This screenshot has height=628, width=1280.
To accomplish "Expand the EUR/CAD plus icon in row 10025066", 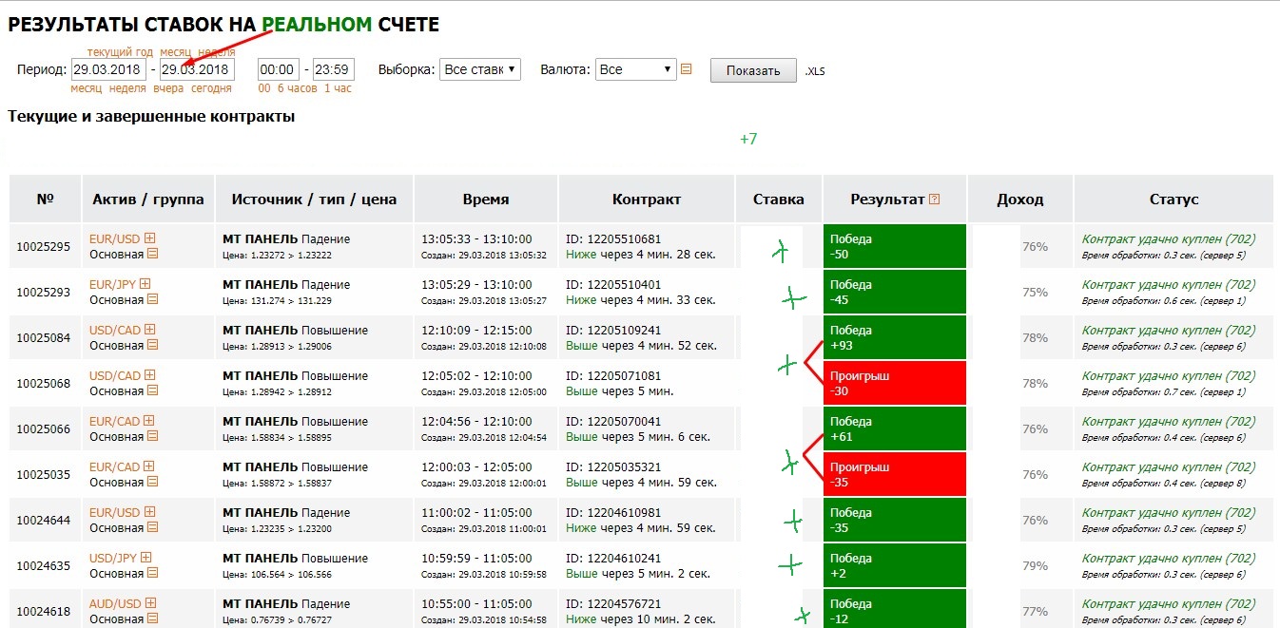I will [149, 422].
